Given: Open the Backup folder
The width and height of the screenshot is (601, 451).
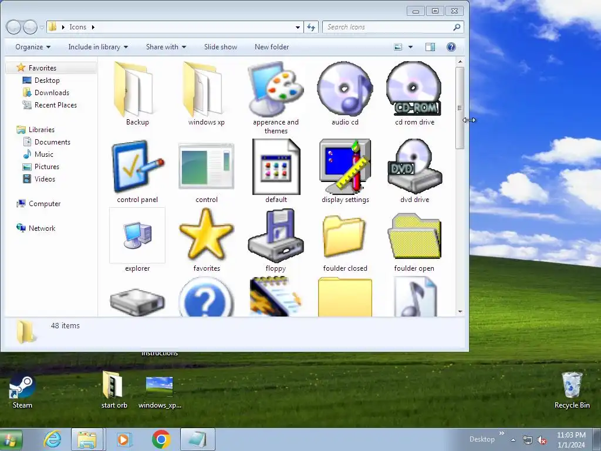Looking at the screenshot, I should point(137,94).
